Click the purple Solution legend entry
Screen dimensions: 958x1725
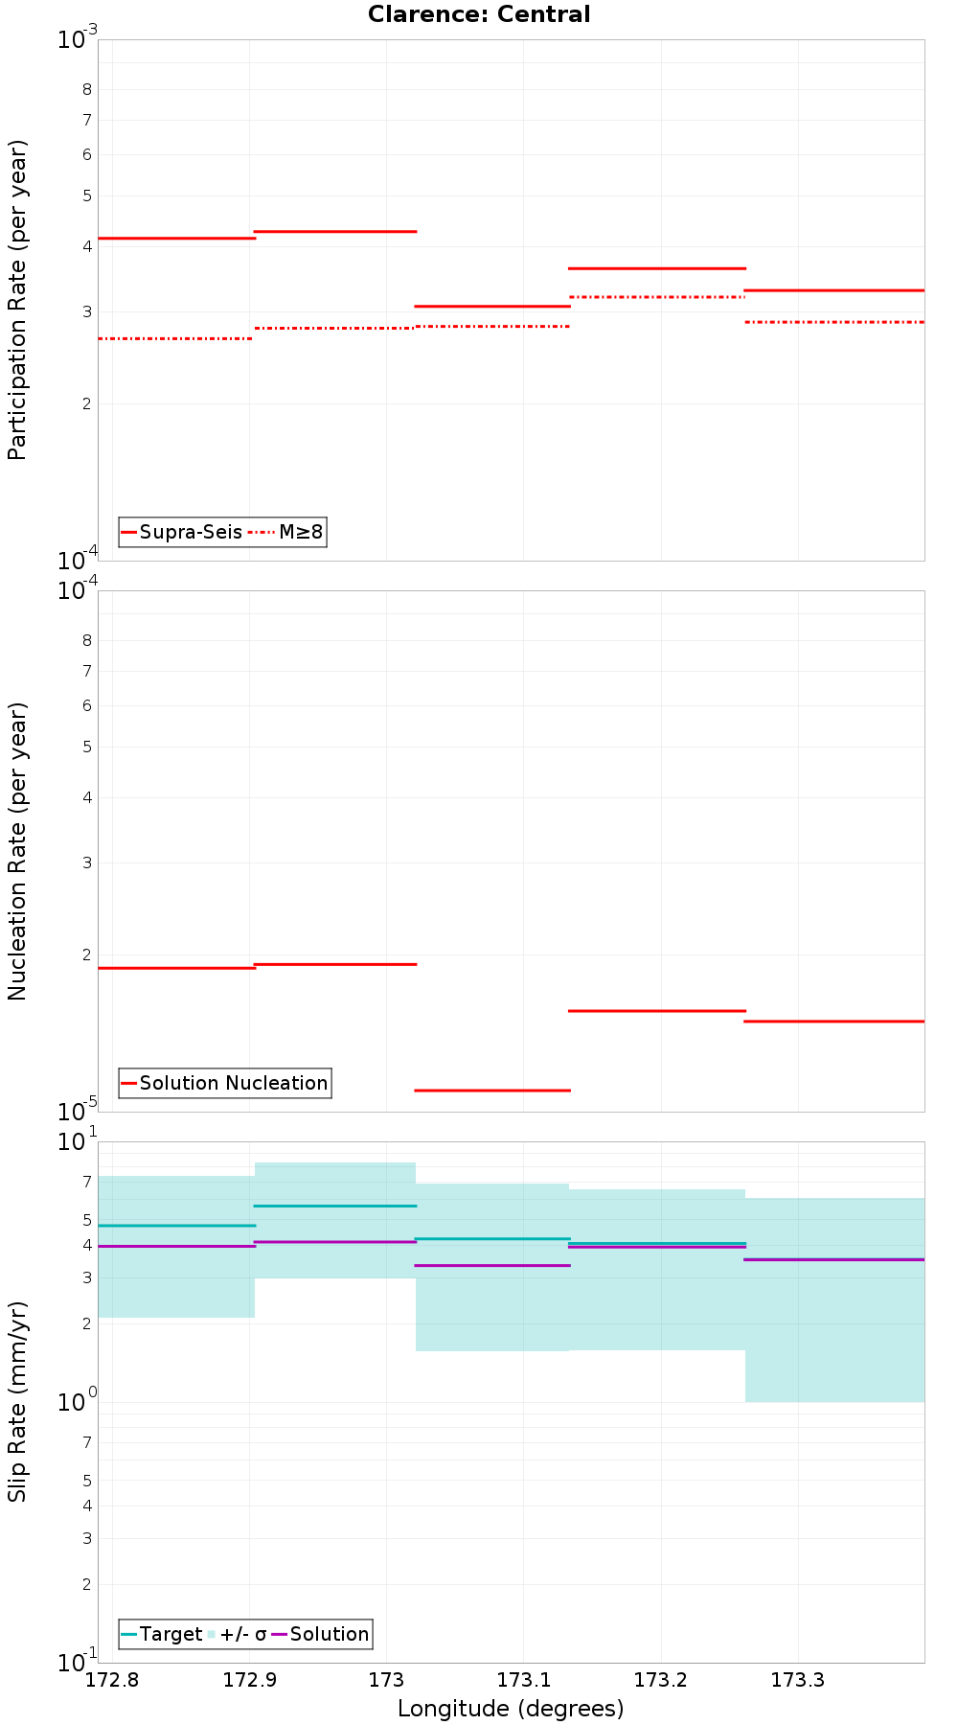pyautogui.click(x=321, y=1634)
